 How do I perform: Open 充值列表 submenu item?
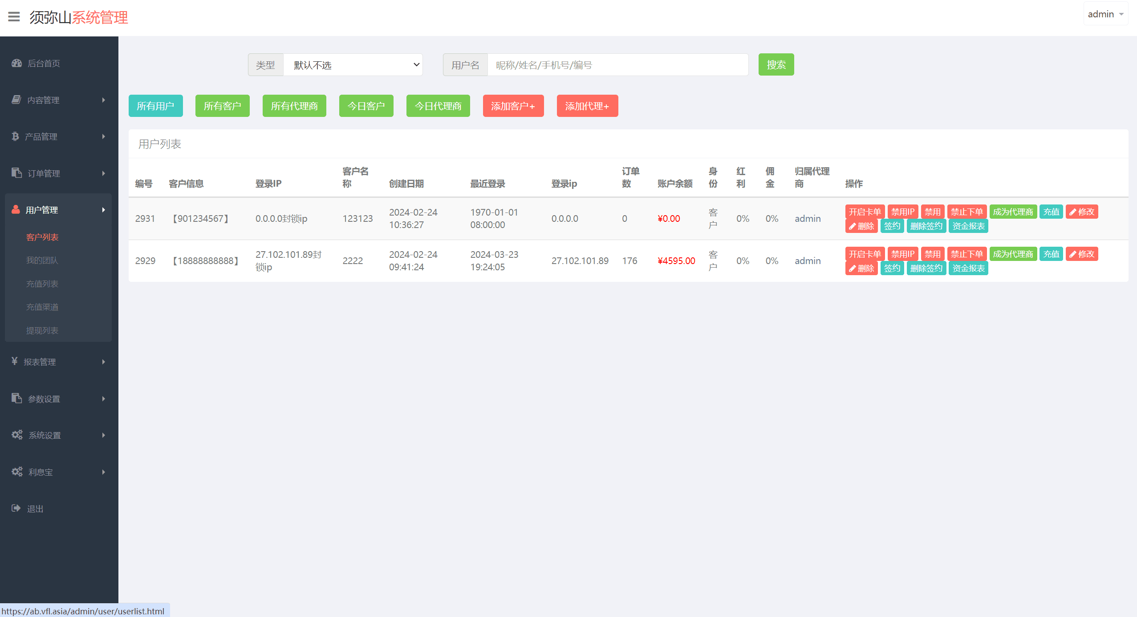coord(42,284)
